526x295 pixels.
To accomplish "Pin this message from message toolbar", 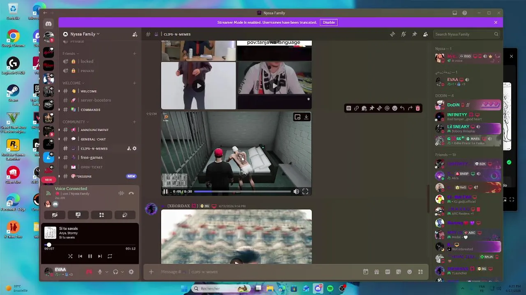I will 371,108.
